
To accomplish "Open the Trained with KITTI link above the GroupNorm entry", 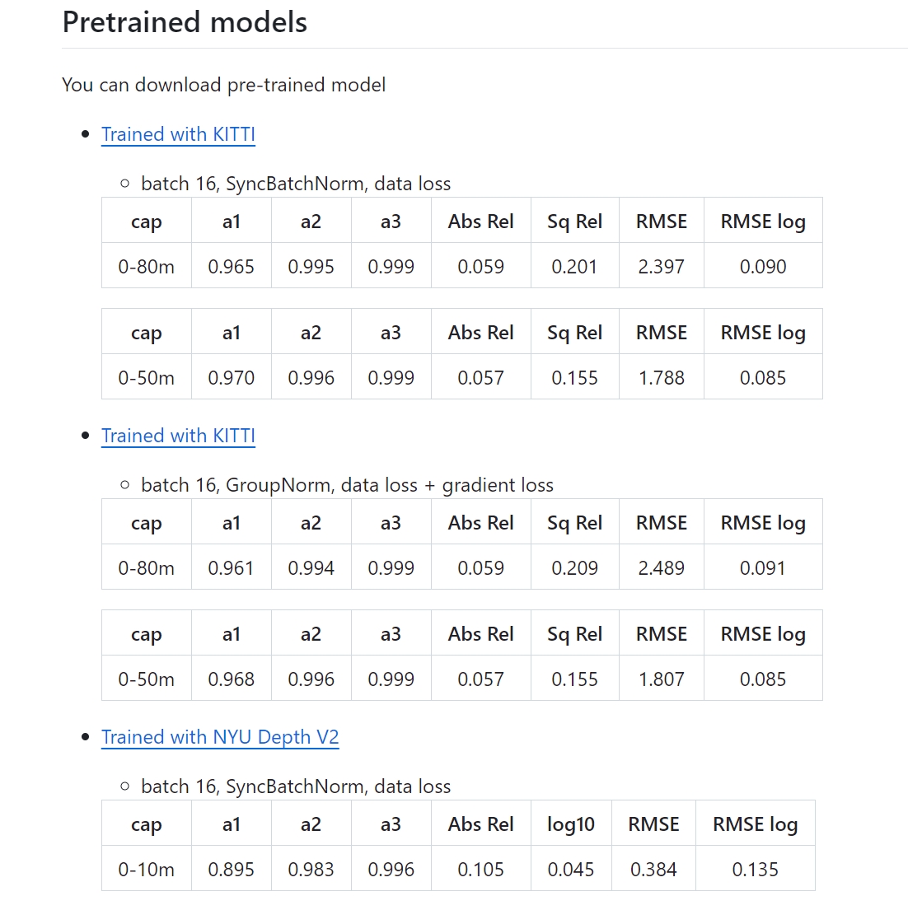I will (178, 436).
